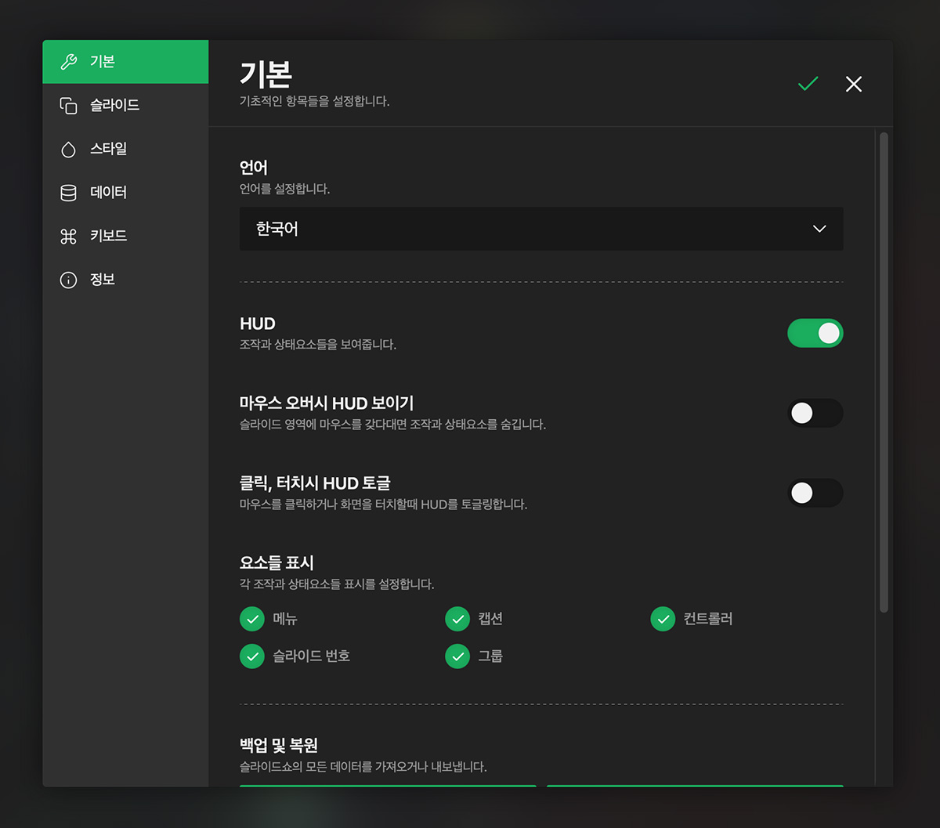The height and width of the screenshot is (828, 940).
Task: Confirm settings with the green checkmark
Action: click(808, 84)
